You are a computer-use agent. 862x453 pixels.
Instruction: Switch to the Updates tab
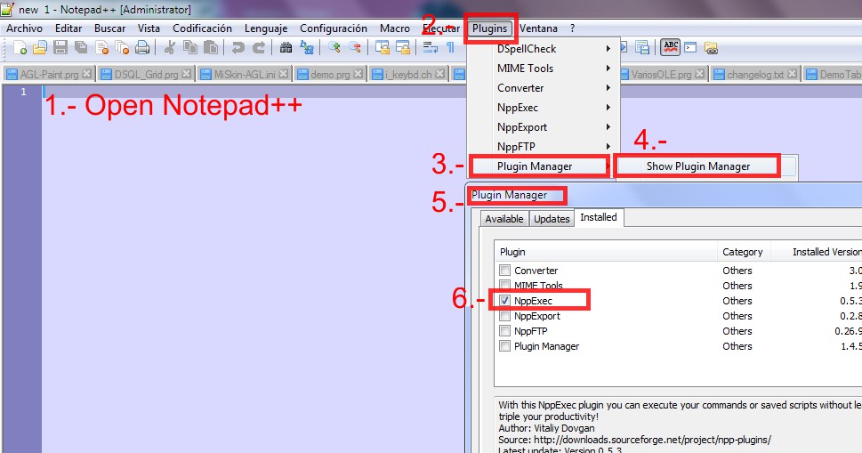tap(552, 219)
